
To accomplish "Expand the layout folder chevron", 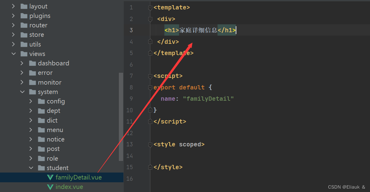I will pos(13,6).
